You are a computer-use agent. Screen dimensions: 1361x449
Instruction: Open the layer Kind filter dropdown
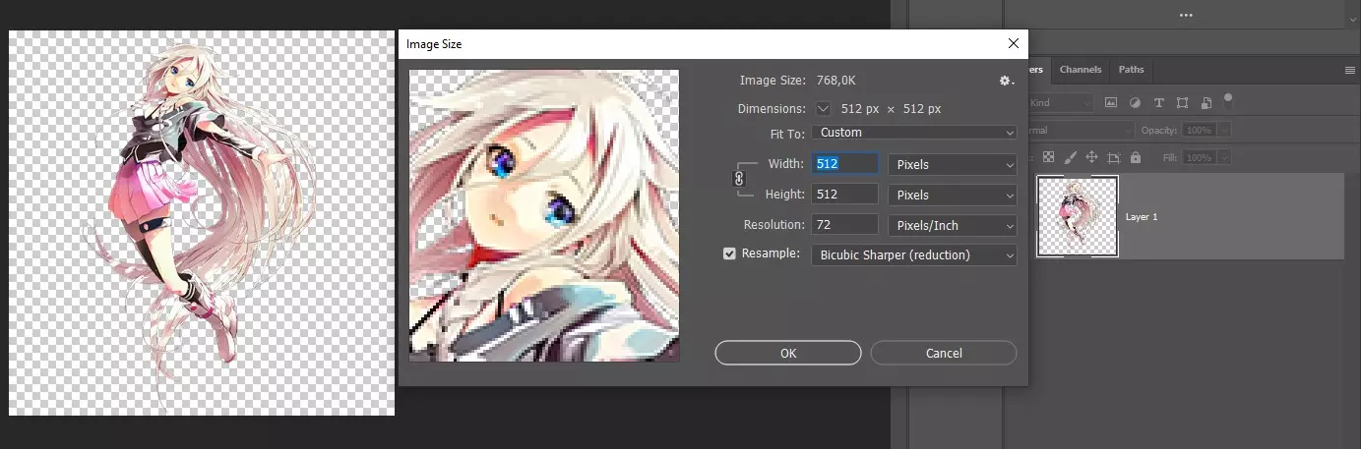pos(1061,102)
